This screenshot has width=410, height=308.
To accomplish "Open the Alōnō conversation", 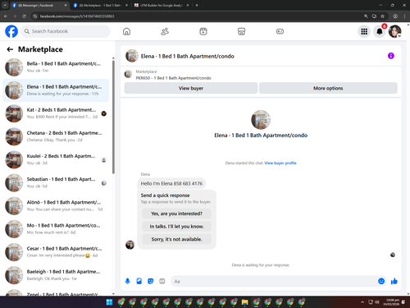I will point(56,206).
